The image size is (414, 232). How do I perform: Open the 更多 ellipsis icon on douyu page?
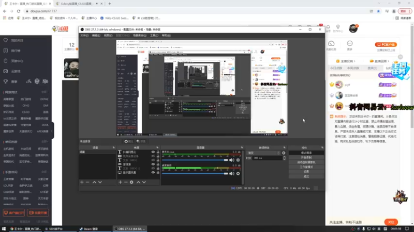(x=350, y=43)
